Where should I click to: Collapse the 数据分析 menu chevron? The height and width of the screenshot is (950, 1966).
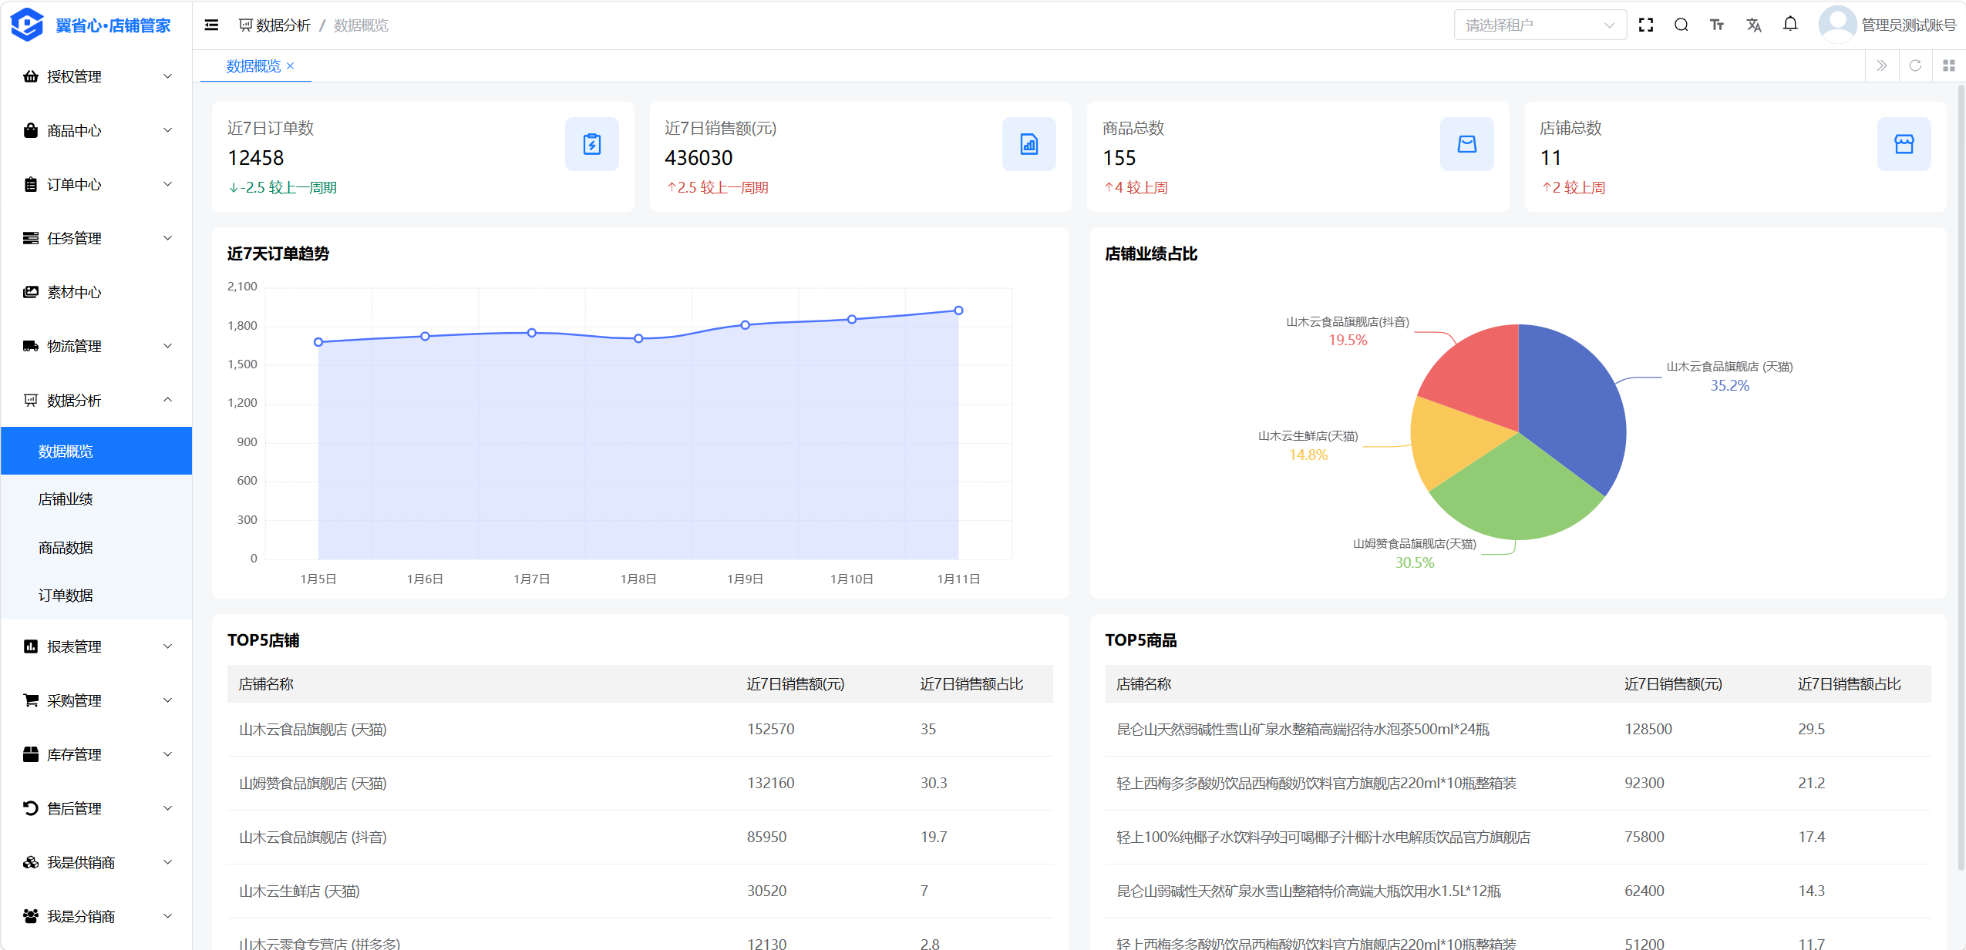[168, 400]
